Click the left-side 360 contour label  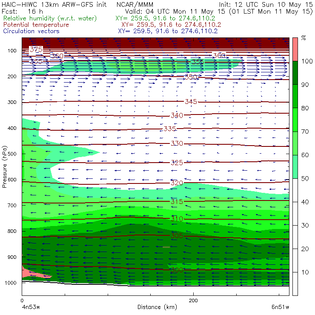point(57,56)
